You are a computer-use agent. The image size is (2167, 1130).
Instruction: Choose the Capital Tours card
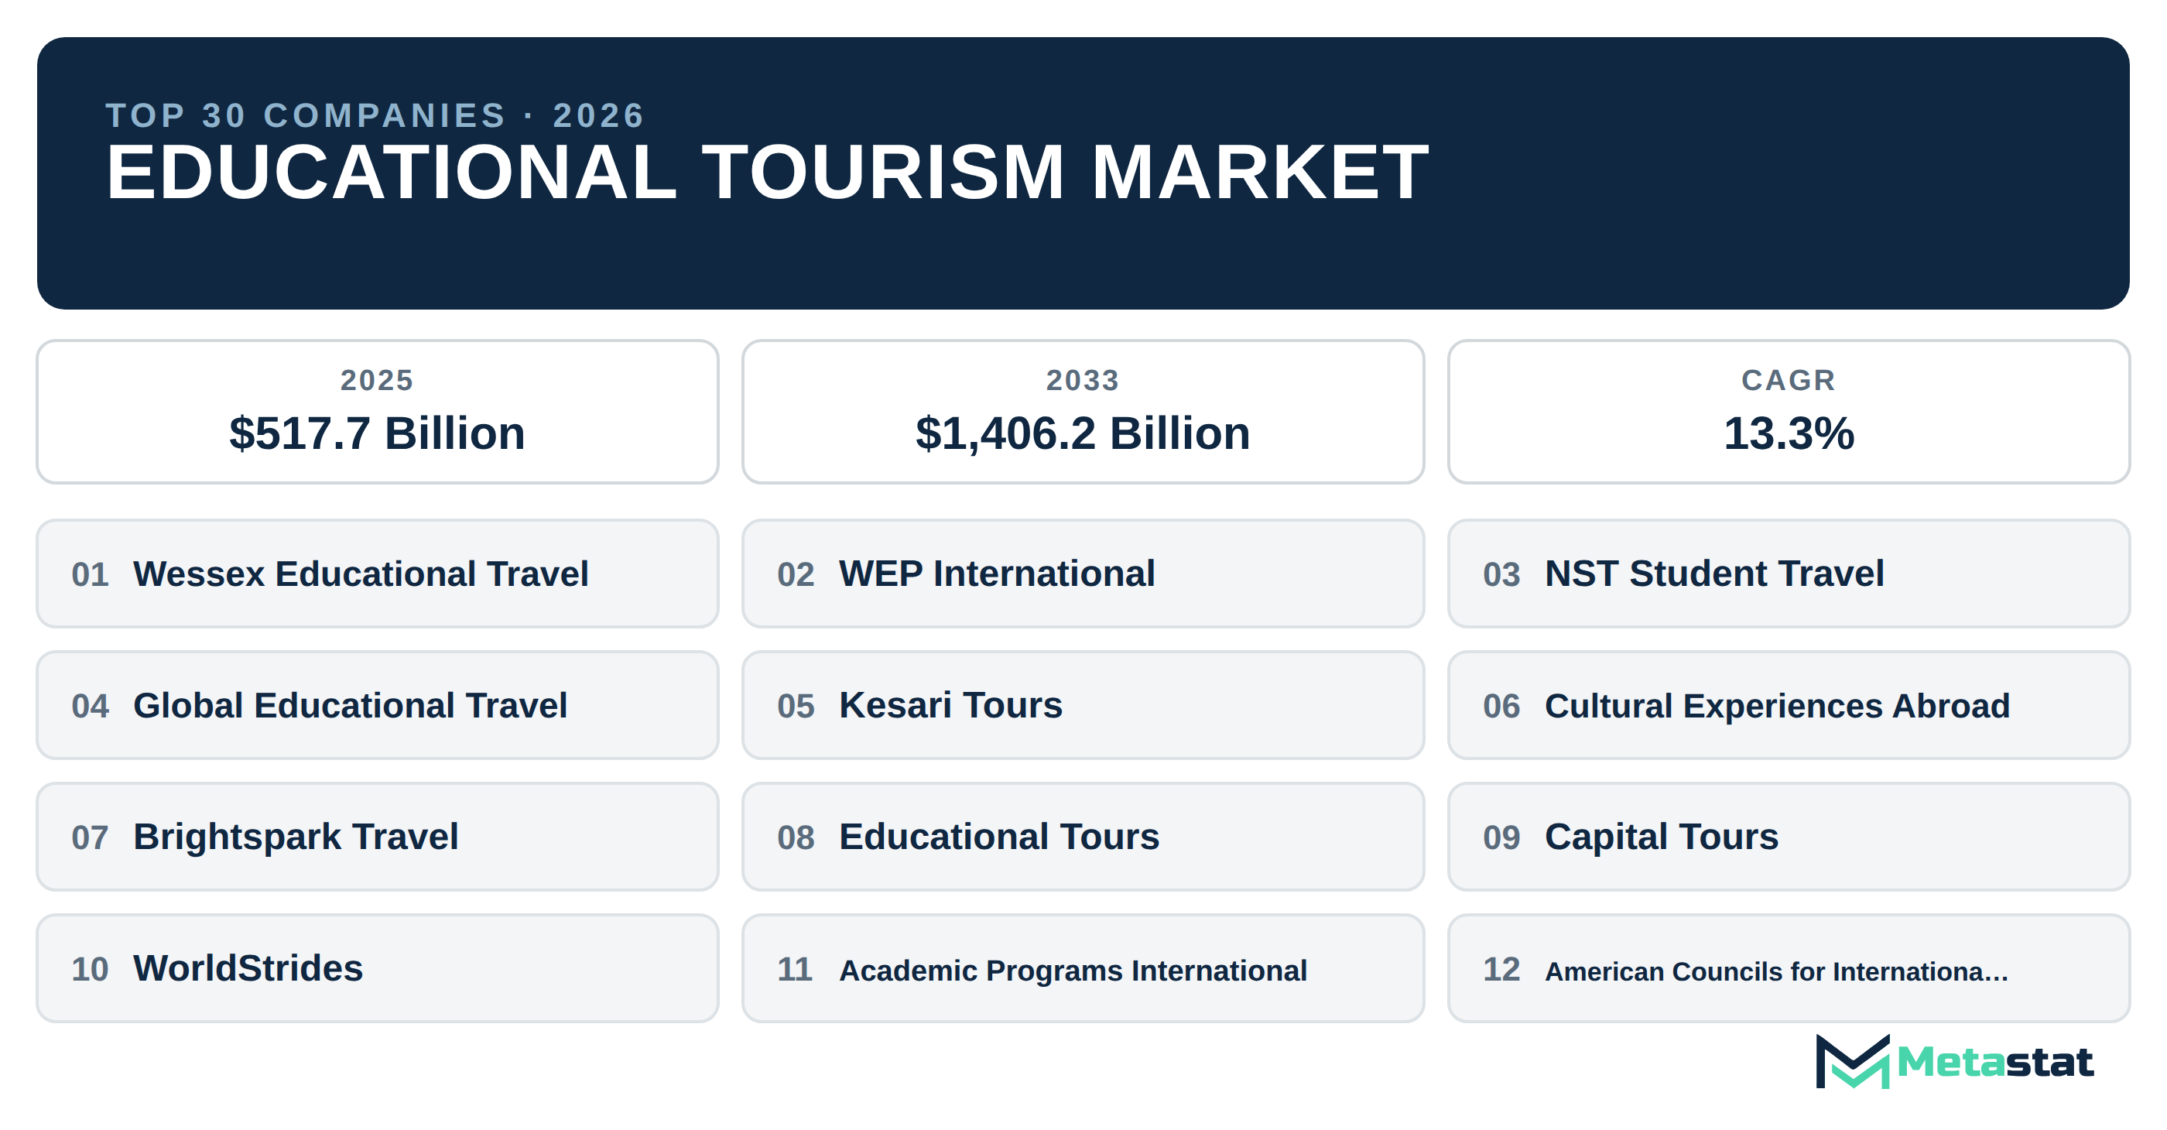pyautogui.click(x=1789, y=837)
